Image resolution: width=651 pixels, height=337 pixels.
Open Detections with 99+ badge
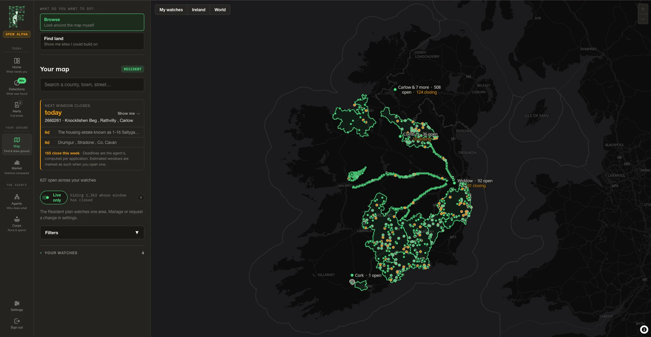coord(17,87)
